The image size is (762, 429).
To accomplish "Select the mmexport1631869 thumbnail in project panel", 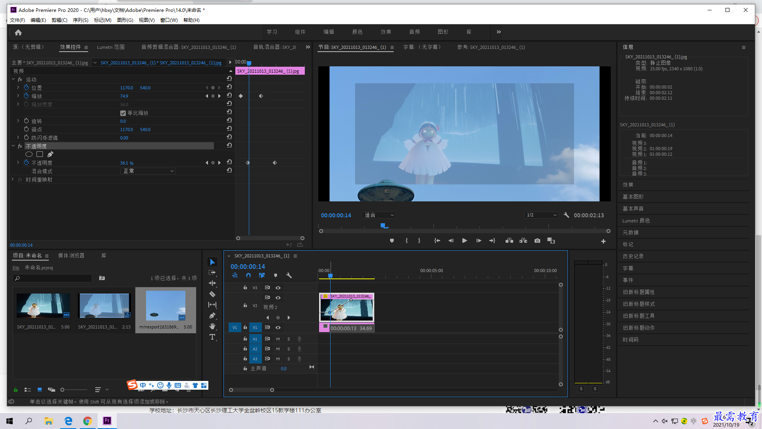I will [165, 306].
